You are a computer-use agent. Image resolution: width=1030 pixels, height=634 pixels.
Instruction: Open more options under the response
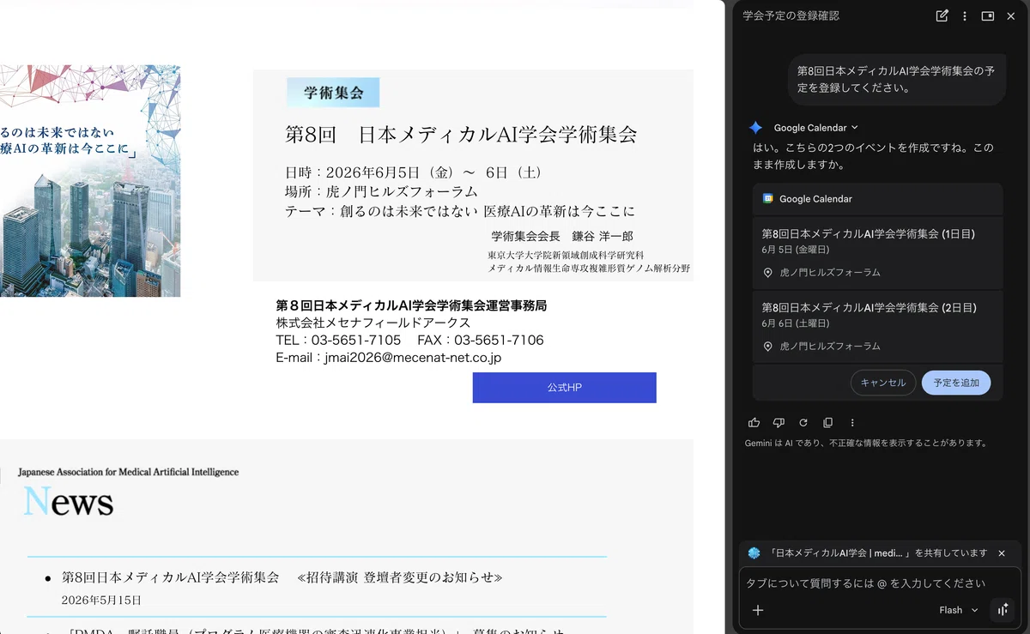click(x=852, y=423)
